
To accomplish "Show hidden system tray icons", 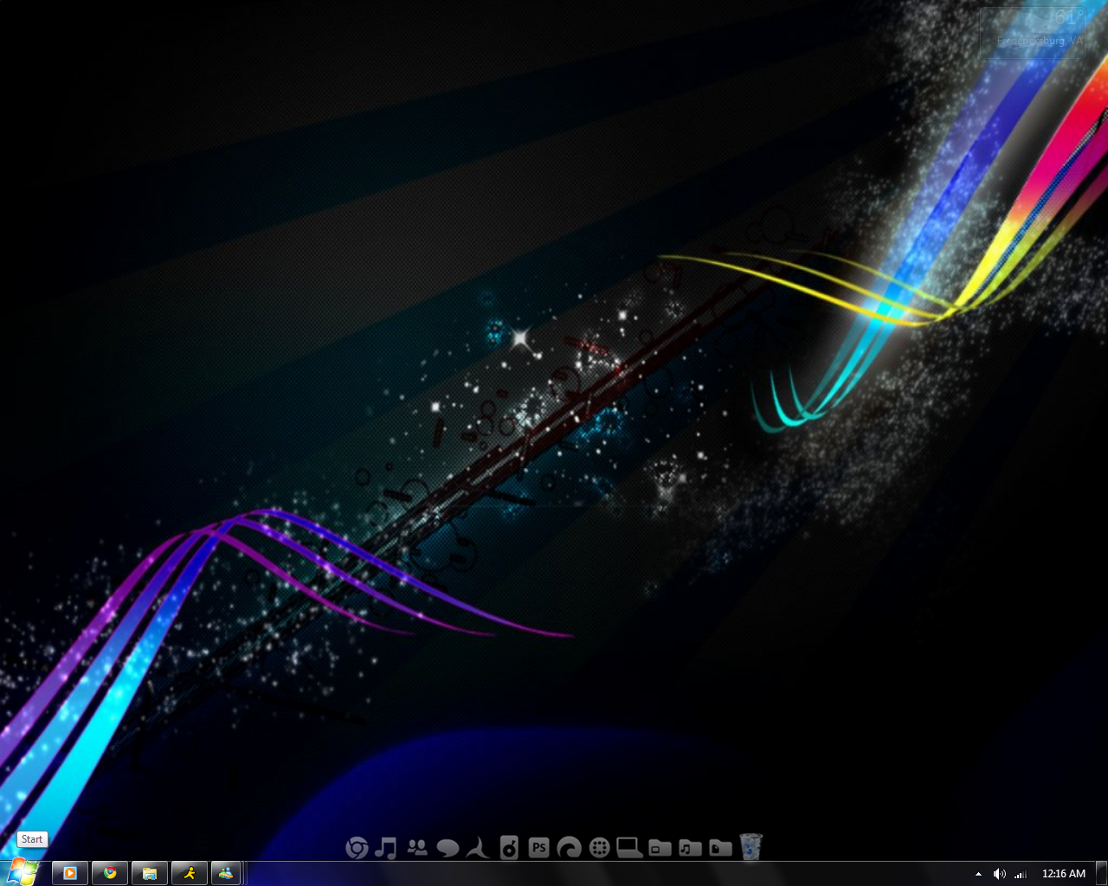I will tap(978, 874).
